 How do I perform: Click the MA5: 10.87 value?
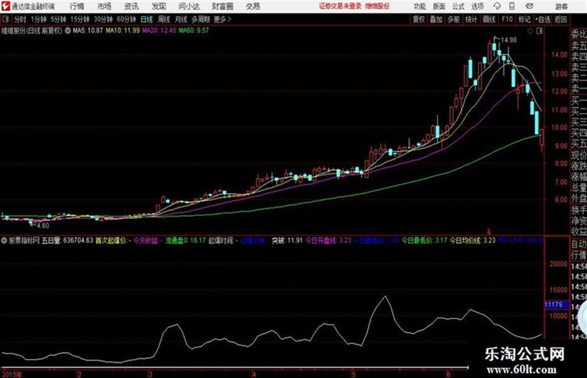(x=88, y=30)
